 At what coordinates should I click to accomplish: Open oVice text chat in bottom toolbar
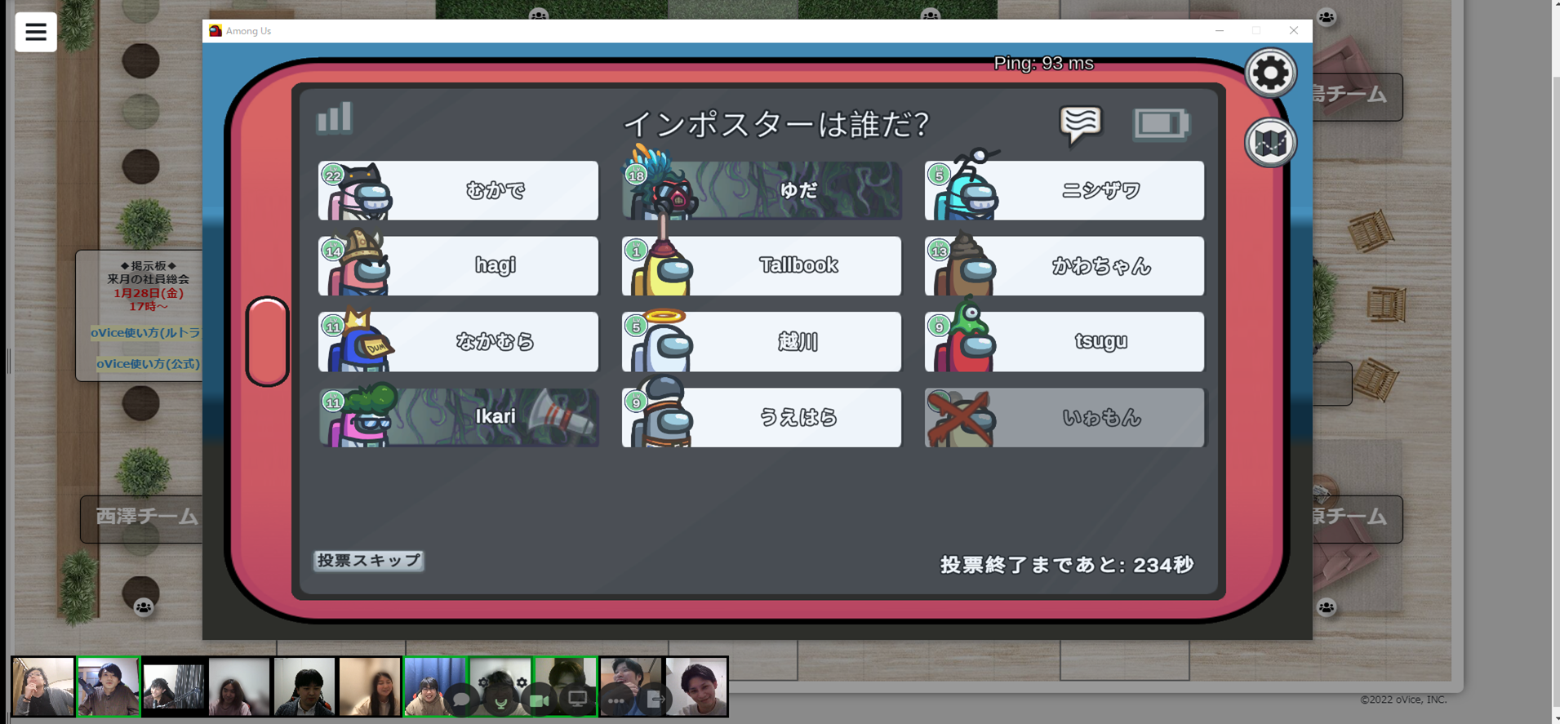[461, 700]
